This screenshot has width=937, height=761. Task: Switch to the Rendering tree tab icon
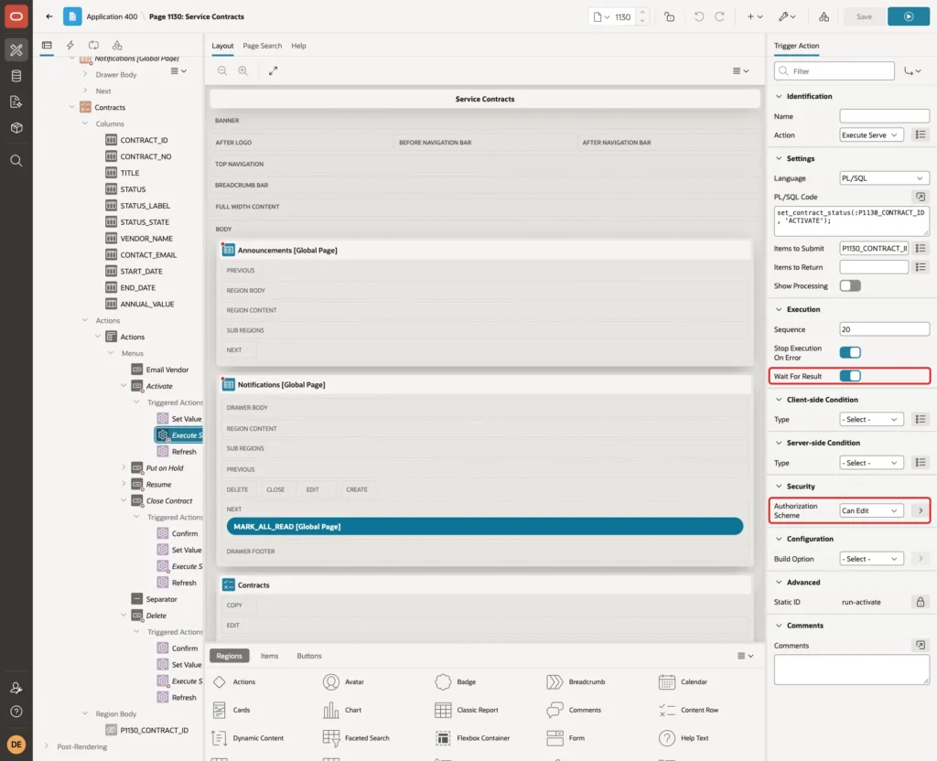coord(47,46)
